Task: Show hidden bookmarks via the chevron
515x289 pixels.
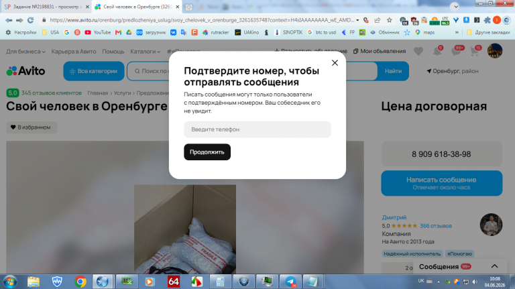Action: point(457,32)
